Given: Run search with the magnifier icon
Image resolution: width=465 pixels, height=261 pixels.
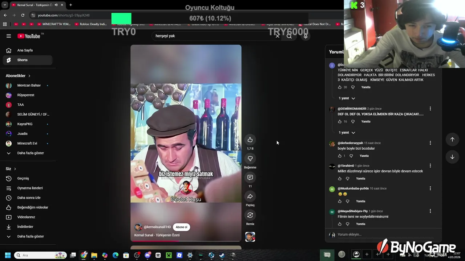Looking at the screenshot, I should 289,36.
